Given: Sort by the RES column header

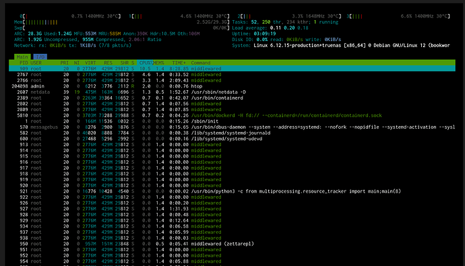Looking at the screenshot, I should coord(108,63).
